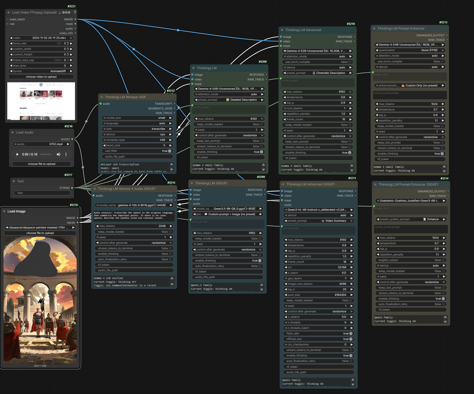Click the painted masked image preview
Image resolution: width=474 pixels, height=394 pixels.
pyautogui.click(x=40, y=300)
